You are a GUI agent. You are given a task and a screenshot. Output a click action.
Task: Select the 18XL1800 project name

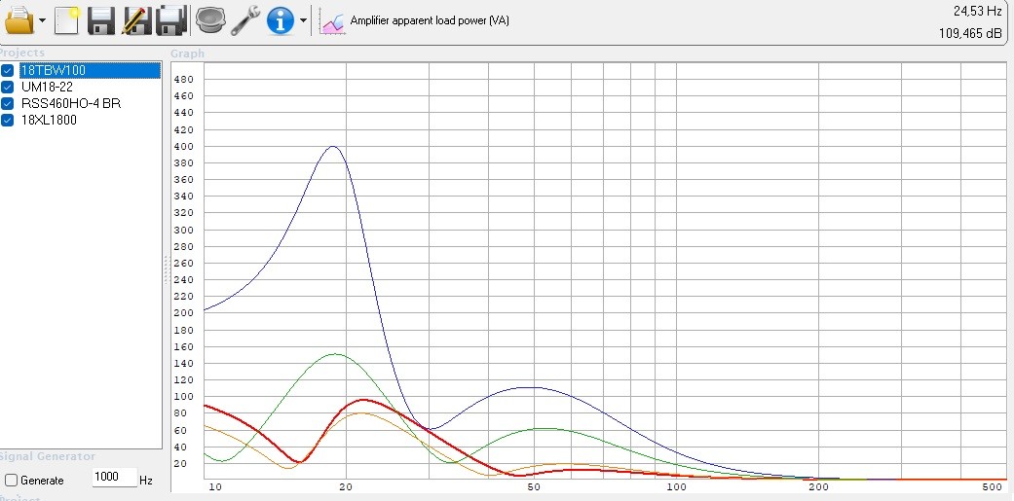49,120
